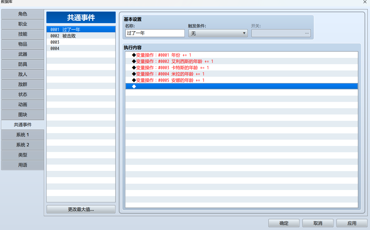Click the 应用 button

(352, 223)
